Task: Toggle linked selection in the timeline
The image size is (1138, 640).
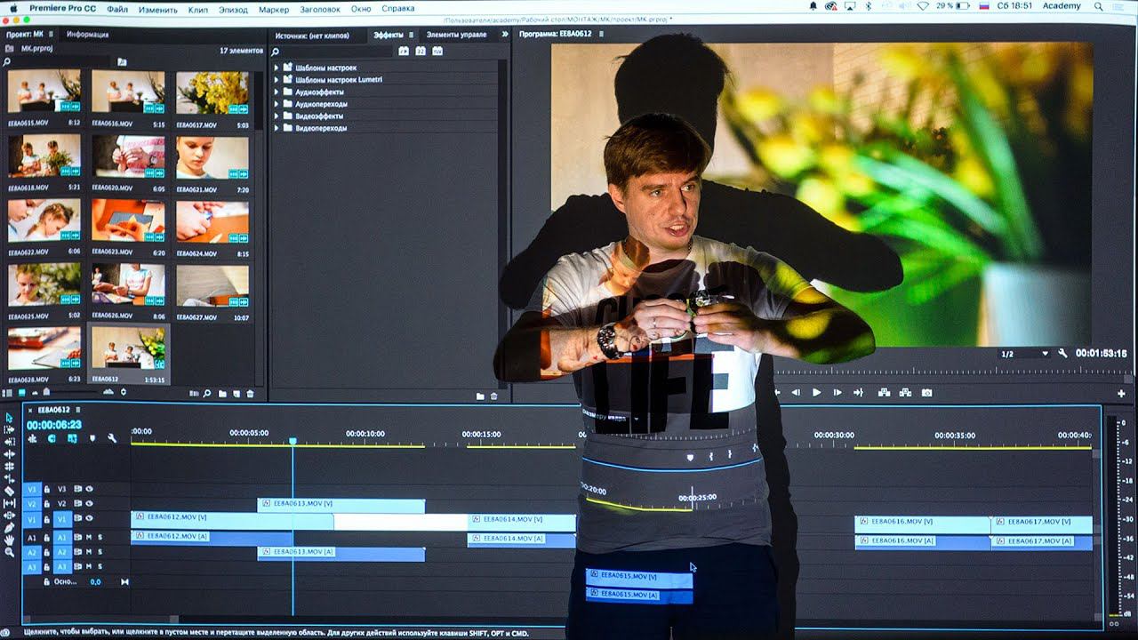Action: [x=72, y=438]
